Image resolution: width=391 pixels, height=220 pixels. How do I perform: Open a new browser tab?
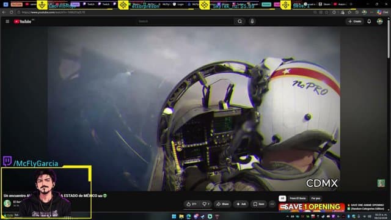(351, 4)
